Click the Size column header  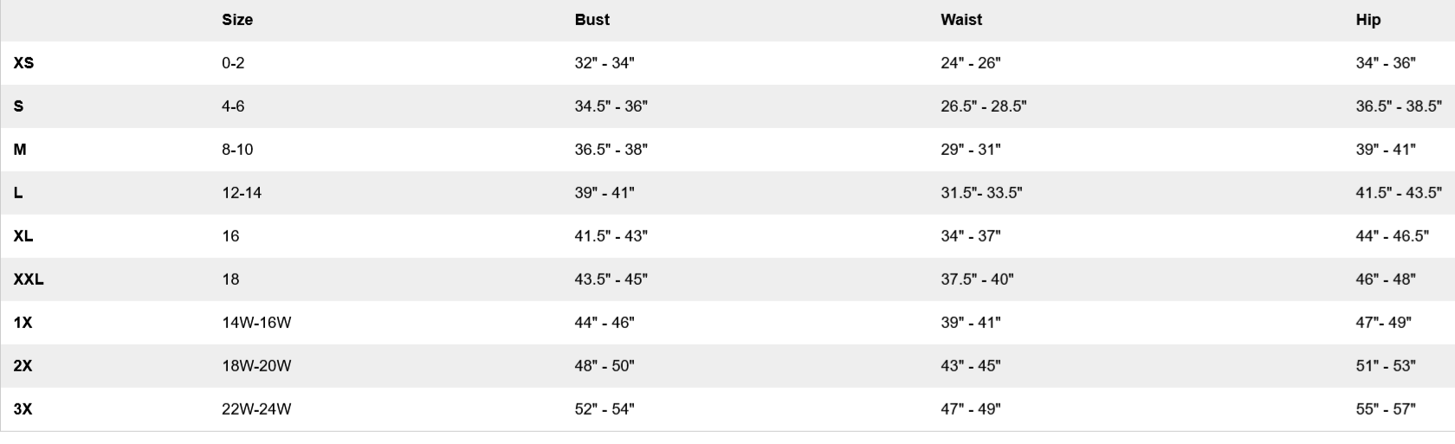(x=236, y=20)
